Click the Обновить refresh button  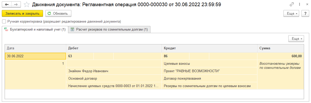click(58, 14)
